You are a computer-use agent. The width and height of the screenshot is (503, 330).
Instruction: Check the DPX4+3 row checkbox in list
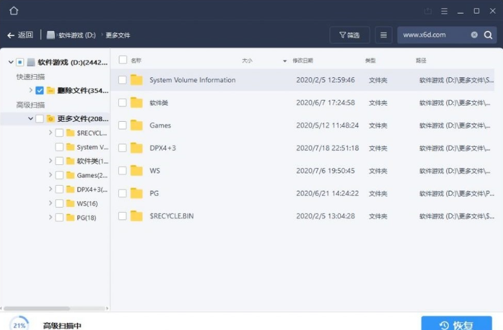point(122,148)
